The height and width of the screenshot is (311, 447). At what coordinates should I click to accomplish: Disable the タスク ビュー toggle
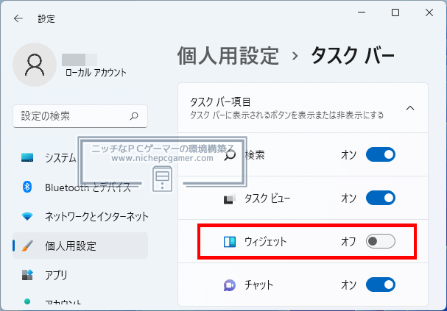point(380,198)
